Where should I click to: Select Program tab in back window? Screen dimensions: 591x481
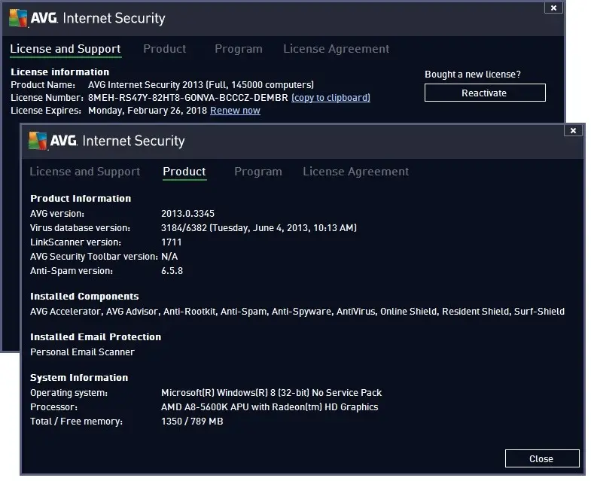point(238,49)
